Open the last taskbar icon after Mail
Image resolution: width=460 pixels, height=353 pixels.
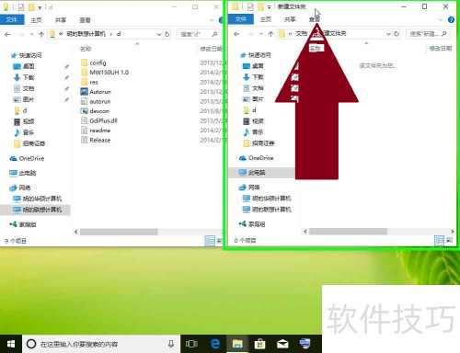point(305,344)
